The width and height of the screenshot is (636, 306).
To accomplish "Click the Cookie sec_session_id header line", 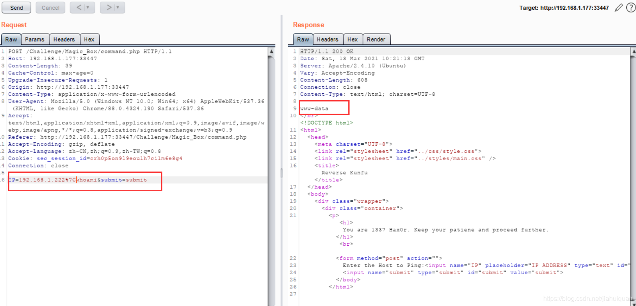I will 95,159.
